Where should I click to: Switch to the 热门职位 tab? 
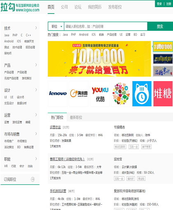[57, 117]
